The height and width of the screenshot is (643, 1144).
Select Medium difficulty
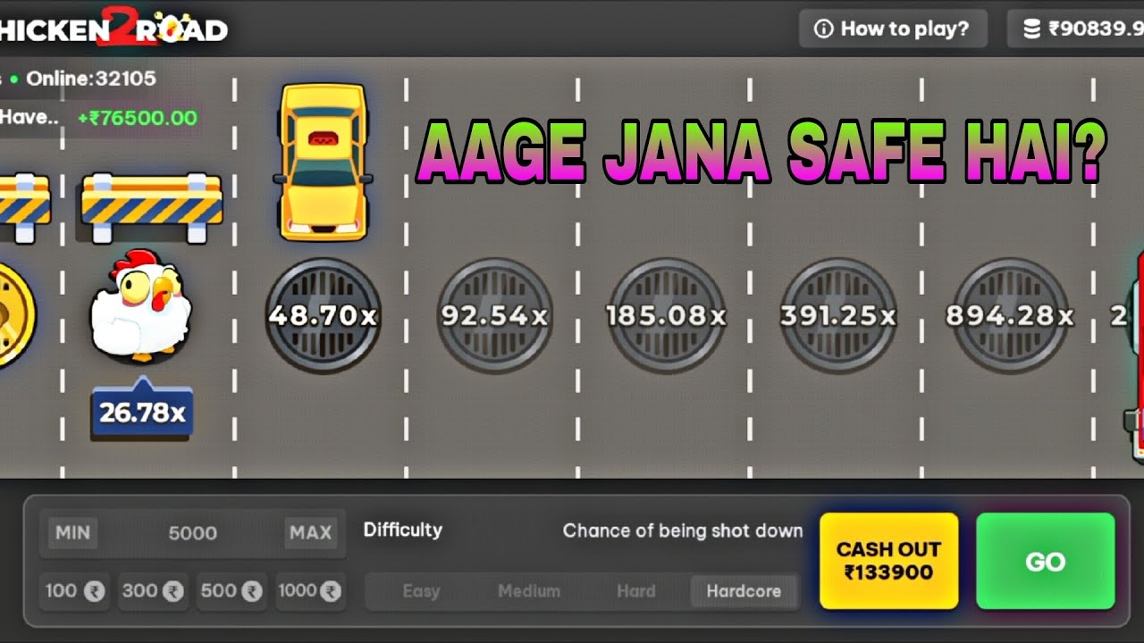pos(529,591)
